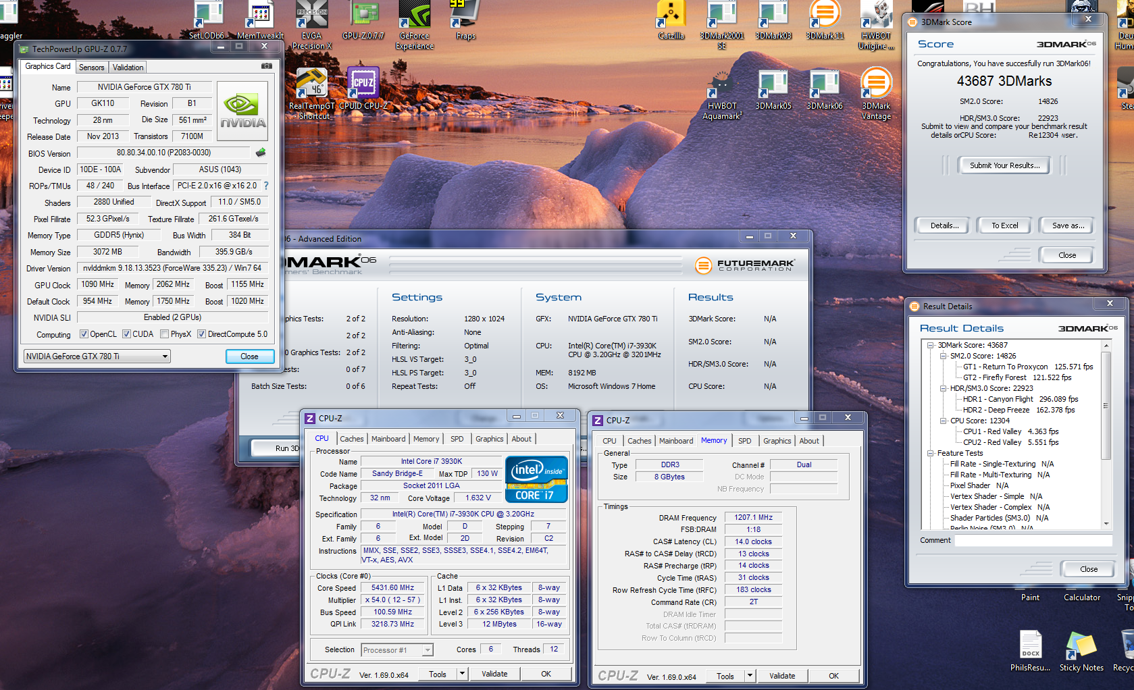This screenshot has width=1134, height=690.
Task: Collapse the CPU Score 12304 node
Action: pos(944,421)
